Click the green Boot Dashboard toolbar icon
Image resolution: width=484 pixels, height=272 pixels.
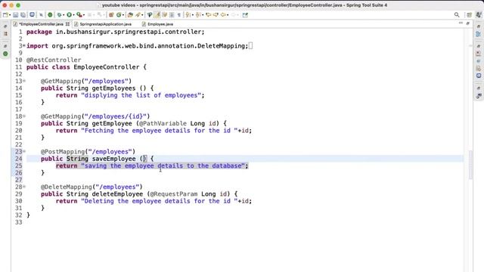(50, 15)
